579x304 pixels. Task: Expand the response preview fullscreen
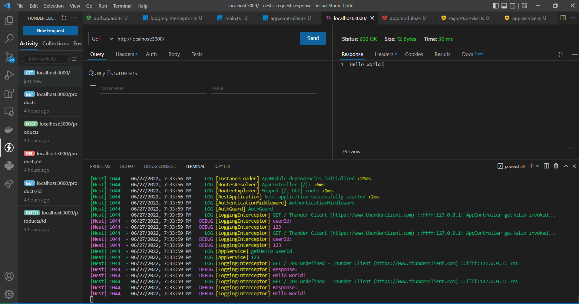point(573,150)
